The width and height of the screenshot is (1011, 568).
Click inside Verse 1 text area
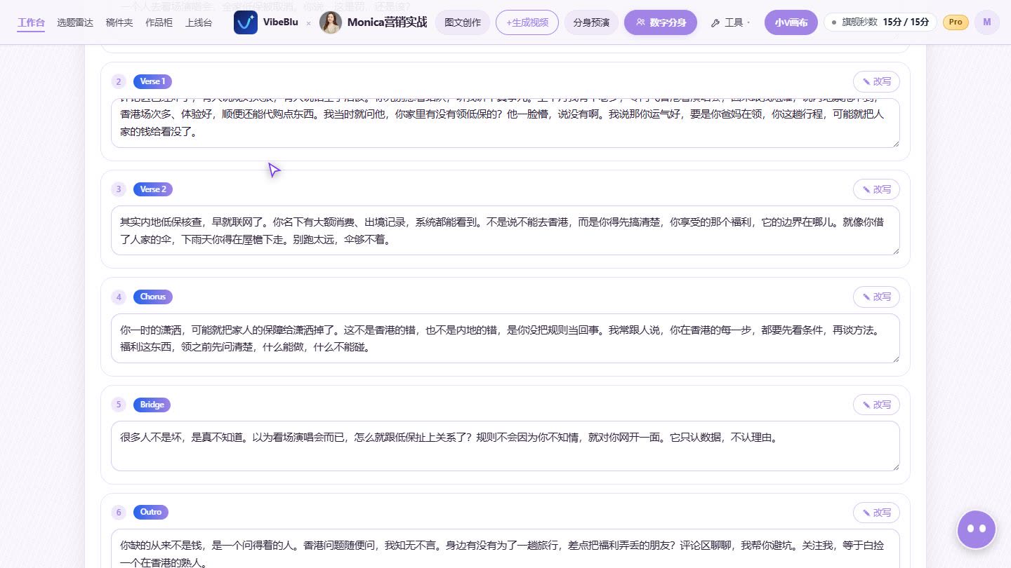(x=505, y=123)
